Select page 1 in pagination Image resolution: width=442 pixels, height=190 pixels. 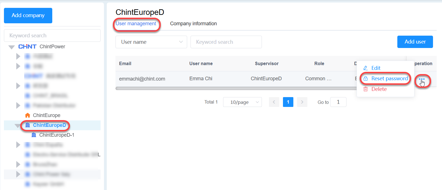pos(288,102)
